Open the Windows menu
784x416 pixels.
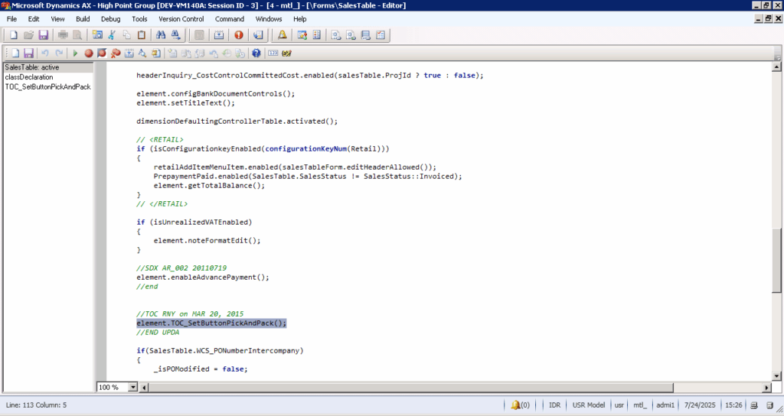[269, 19]
